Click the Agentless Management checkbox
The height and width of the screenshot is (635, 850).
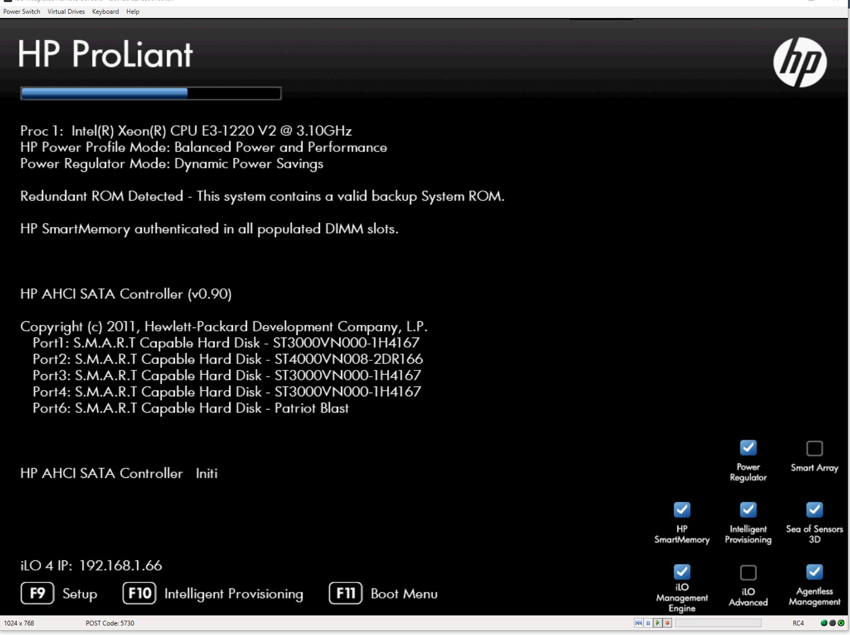[815, 571]
